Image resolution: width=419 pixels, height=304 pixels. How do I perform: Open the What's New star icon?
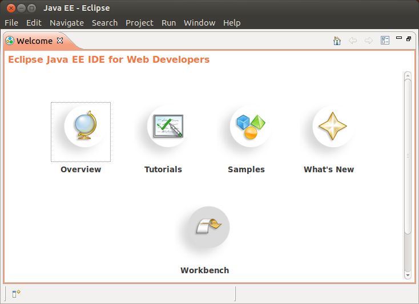(333, 126)
